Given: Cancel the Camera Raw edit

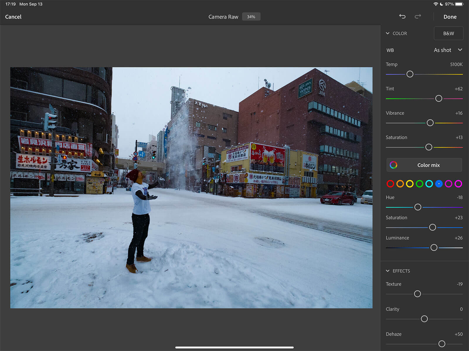Looking at the screenshot, I should [13, 17].
